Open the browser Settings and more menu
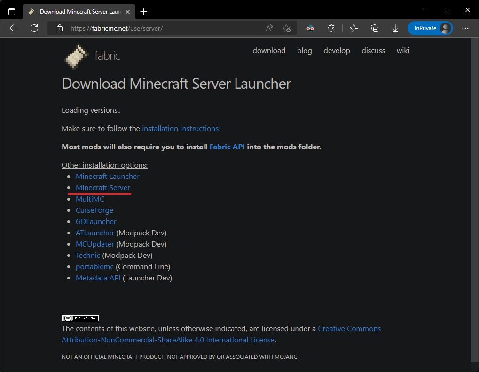Viewport: 479px width, 372px height. pyautogui.click(x=465, y=28)
